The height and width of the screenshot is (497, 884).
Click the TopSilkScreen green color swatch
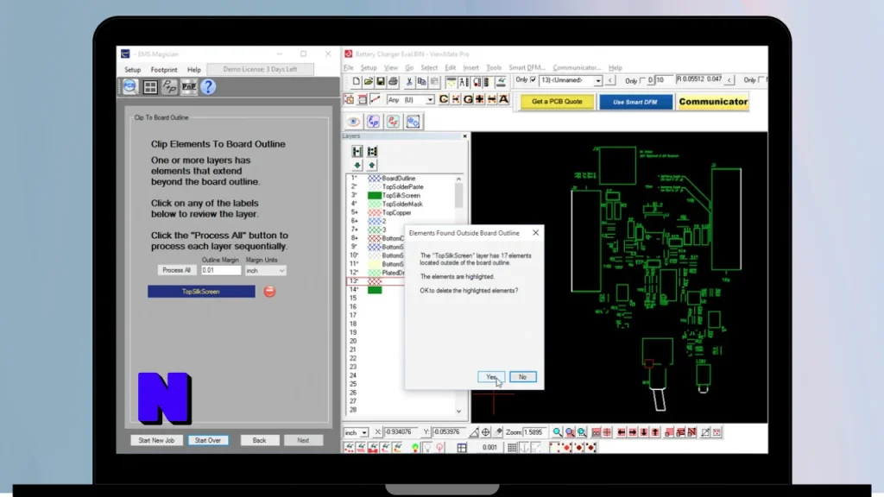tap(375, 196)
